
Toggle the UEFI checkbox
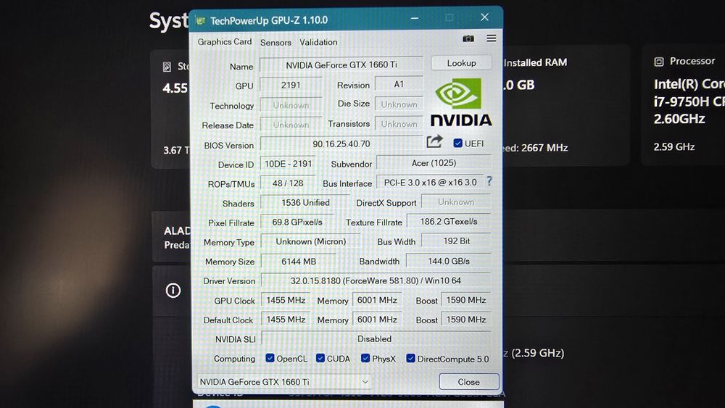(x=457, y=143)
